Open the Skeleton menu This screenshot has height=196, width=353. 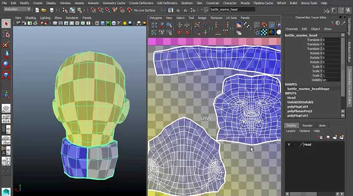click(187, 3)
